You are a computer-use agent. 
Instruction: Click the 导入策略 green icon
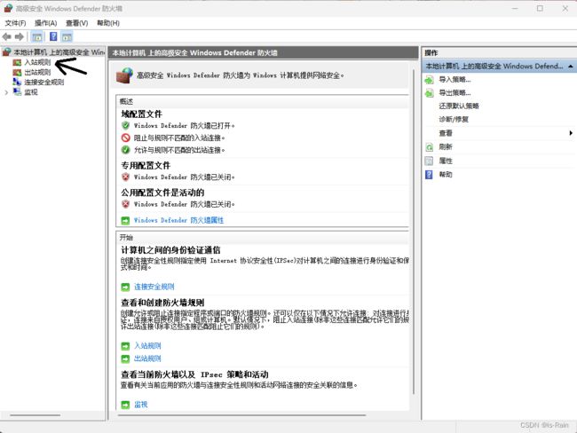429,80
